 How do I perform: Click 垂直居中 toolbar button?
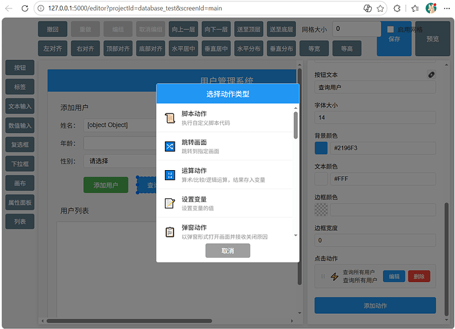tap(216, 48)
